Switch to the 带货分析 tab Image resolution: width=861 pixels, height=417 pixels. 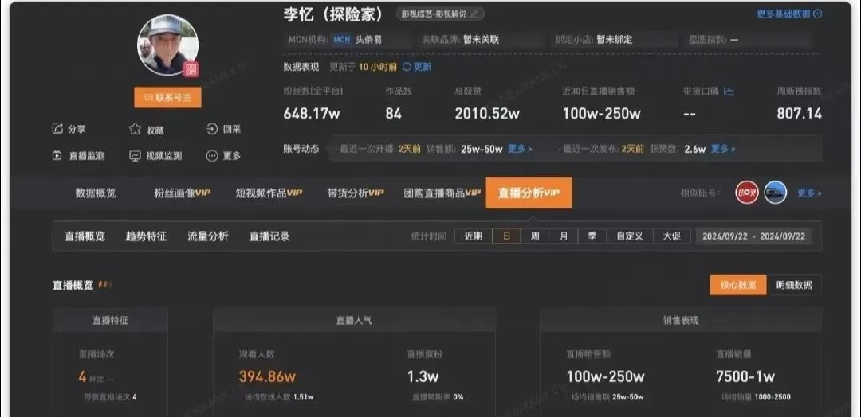(x=355, y=193)
